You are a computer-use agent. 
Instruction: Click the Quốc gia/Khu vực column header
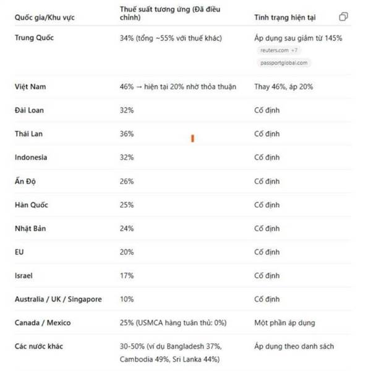(x=45, y=17)
